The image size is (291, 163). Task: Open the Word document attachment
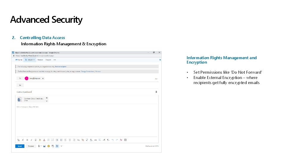click(x=31, y=99)
